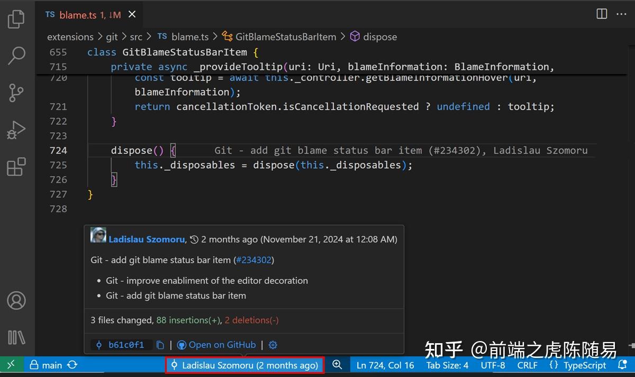Expand the GitBlameStatusBarItem breadcrumb
This screenshot has height=377, width=635.
point(286,36)
